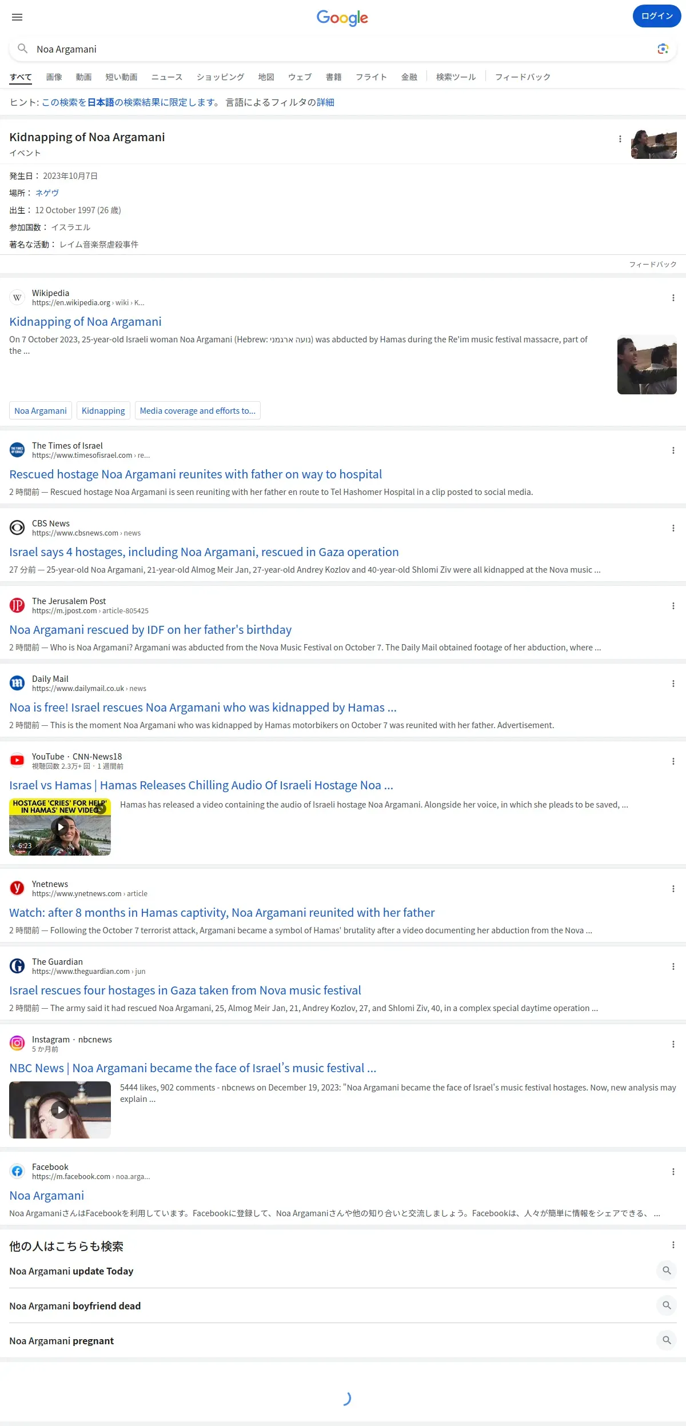The image size is (686, 1426).
Task: Switch to the ショッピング tab
Action: [220, 77]
